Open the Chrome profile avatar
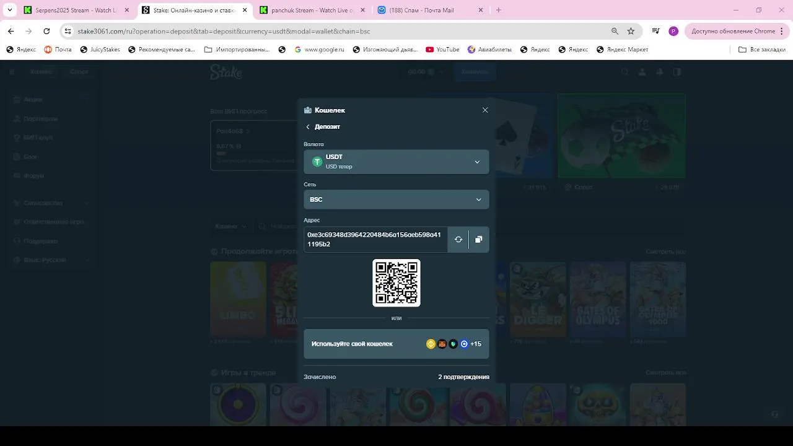This screenshot has width=793, height=446. click(x=673, y=31)
